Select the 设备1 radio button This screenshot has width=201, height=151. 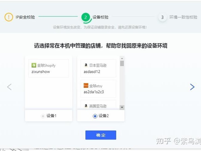pyautogui.click(x=43, y=116)
